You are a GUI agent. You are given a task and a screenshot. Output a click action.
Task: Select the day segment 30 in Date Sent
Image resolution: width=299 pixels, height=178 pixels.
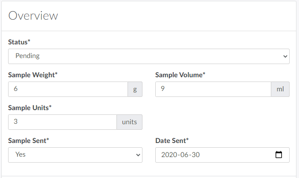coord(195,155)
